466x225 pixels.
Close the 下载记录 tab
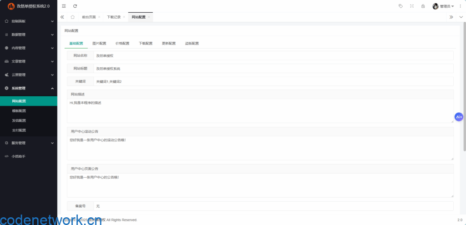[x=124, y=17]
